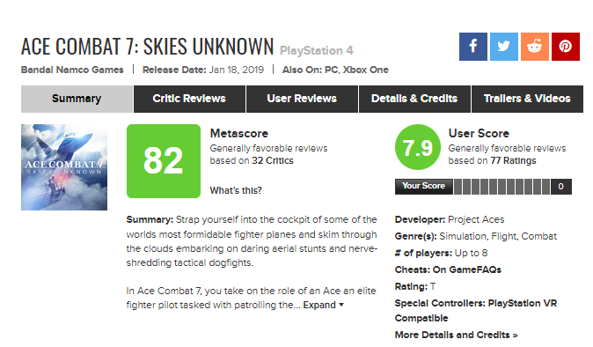
Task: Open the More Details and Credits link
Action: (456, 335)
